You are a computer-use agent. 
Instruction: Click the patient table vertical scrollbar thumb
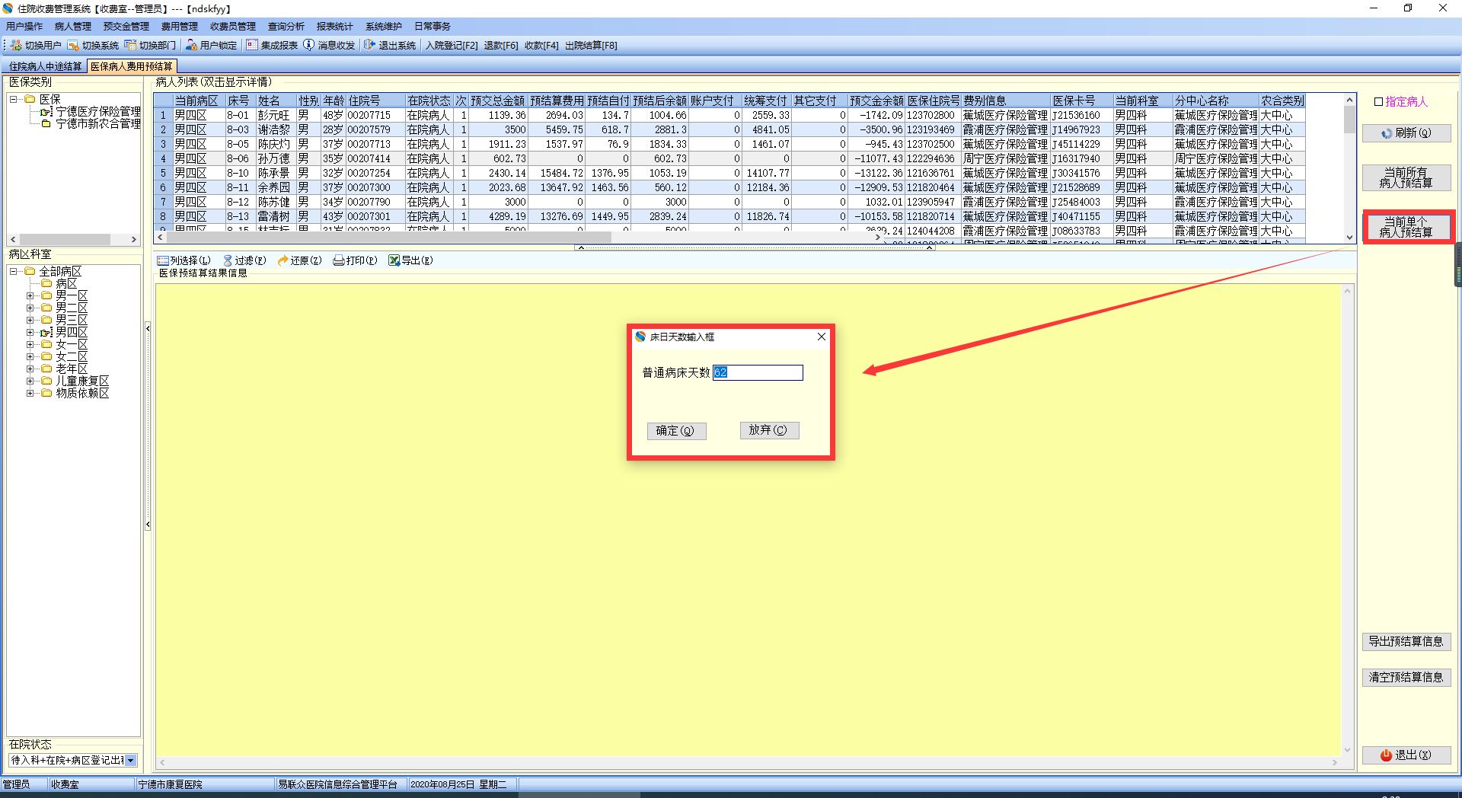[x=1349, y=120]
